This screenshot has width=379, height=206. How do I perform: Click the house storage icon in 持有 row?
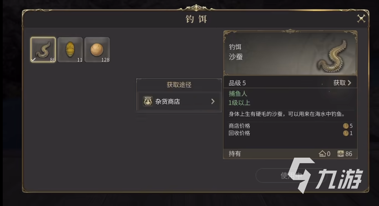pos(323,154)
